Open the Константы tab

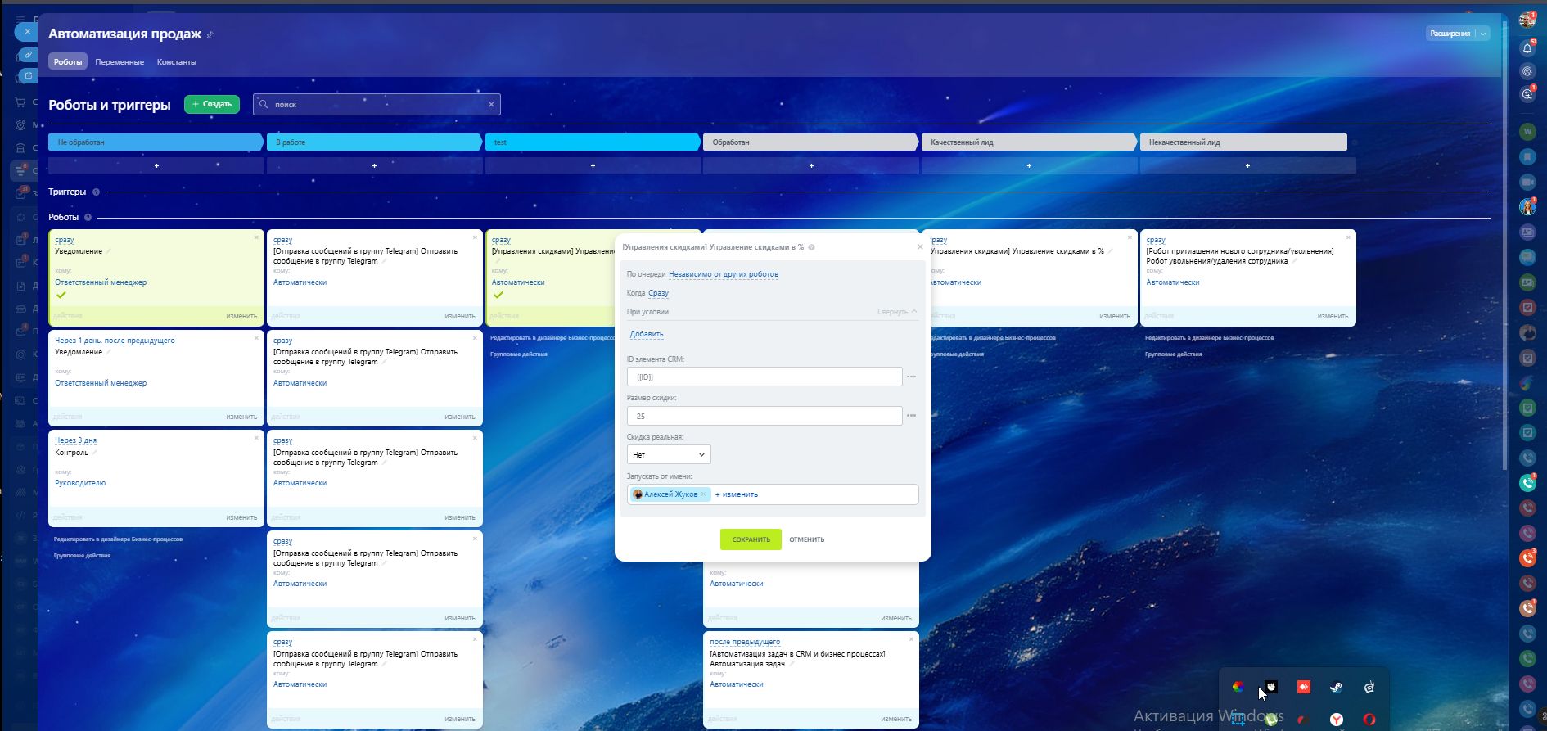pos(177,62)
